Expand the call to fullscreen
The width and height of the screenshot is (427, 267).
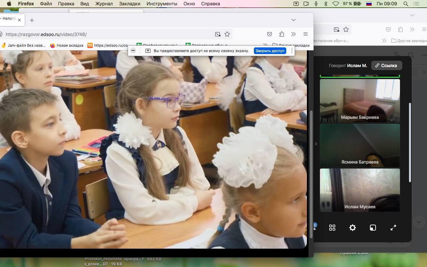pos(393,228)
